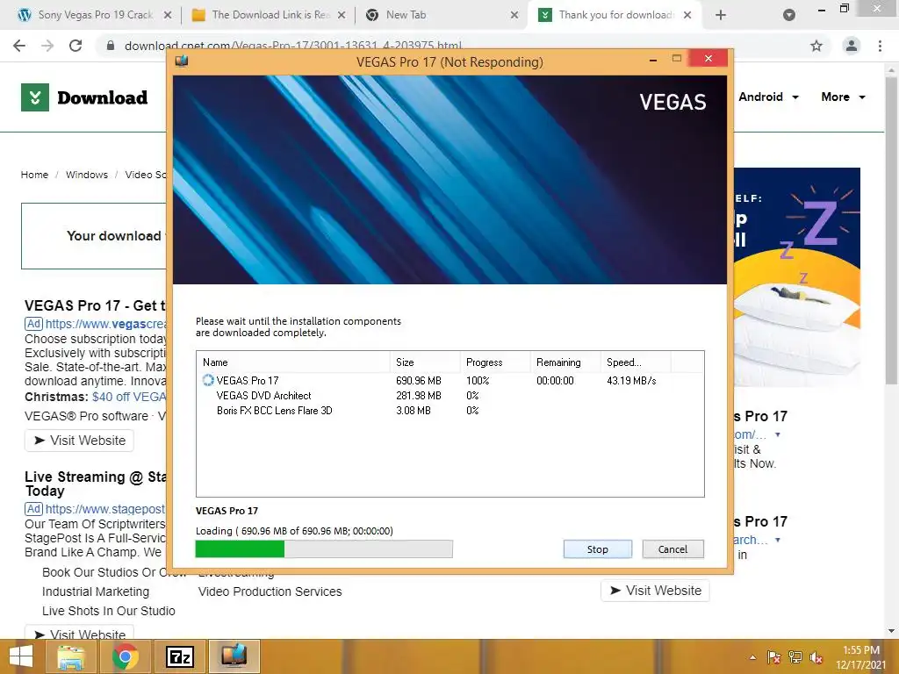Open the vegascreativesoftware ad link
Viewport: 899px width, 674px height.
106,324
